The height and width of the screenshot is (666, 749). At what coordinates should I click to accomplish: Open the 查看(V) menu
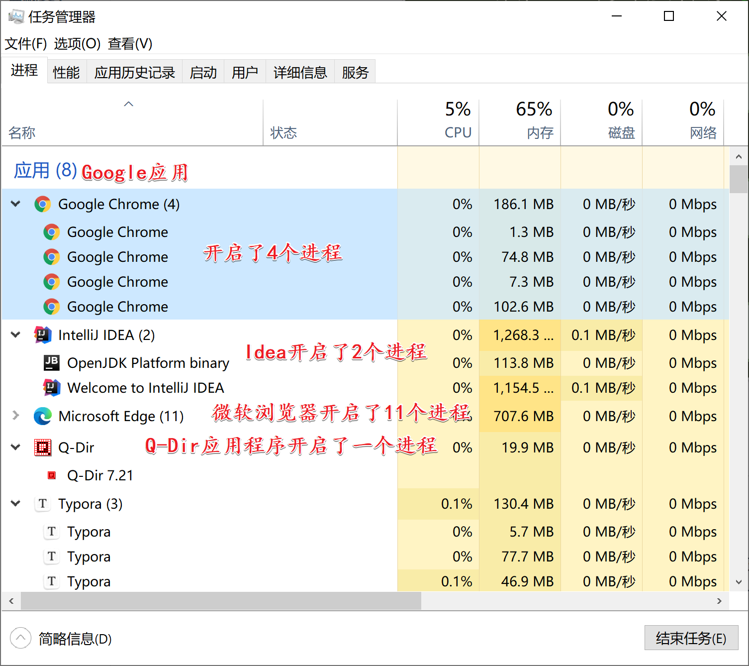(x=130, y=44)
